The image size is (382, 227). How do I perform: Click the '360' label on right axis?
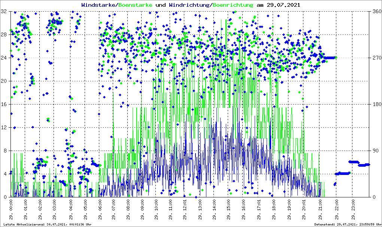point(376,12)
